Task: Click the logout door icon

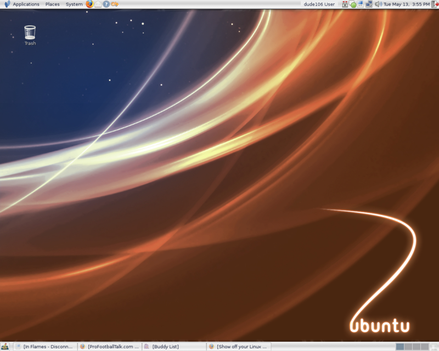Action: click(x=435, y=4)
